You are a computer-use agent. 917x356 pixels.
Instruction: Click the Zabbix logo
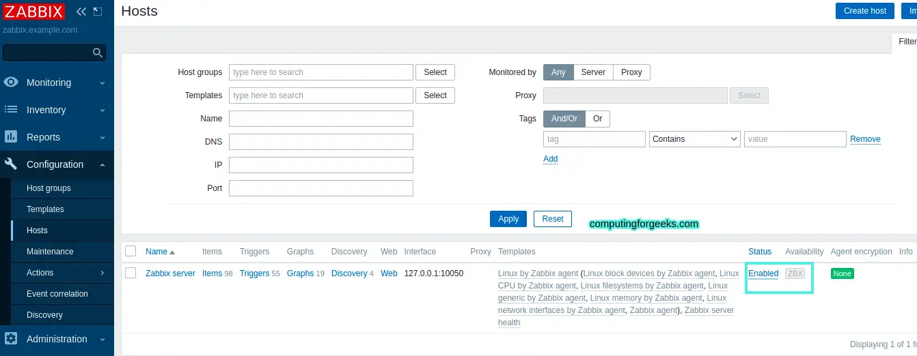[x=33, y=12]
